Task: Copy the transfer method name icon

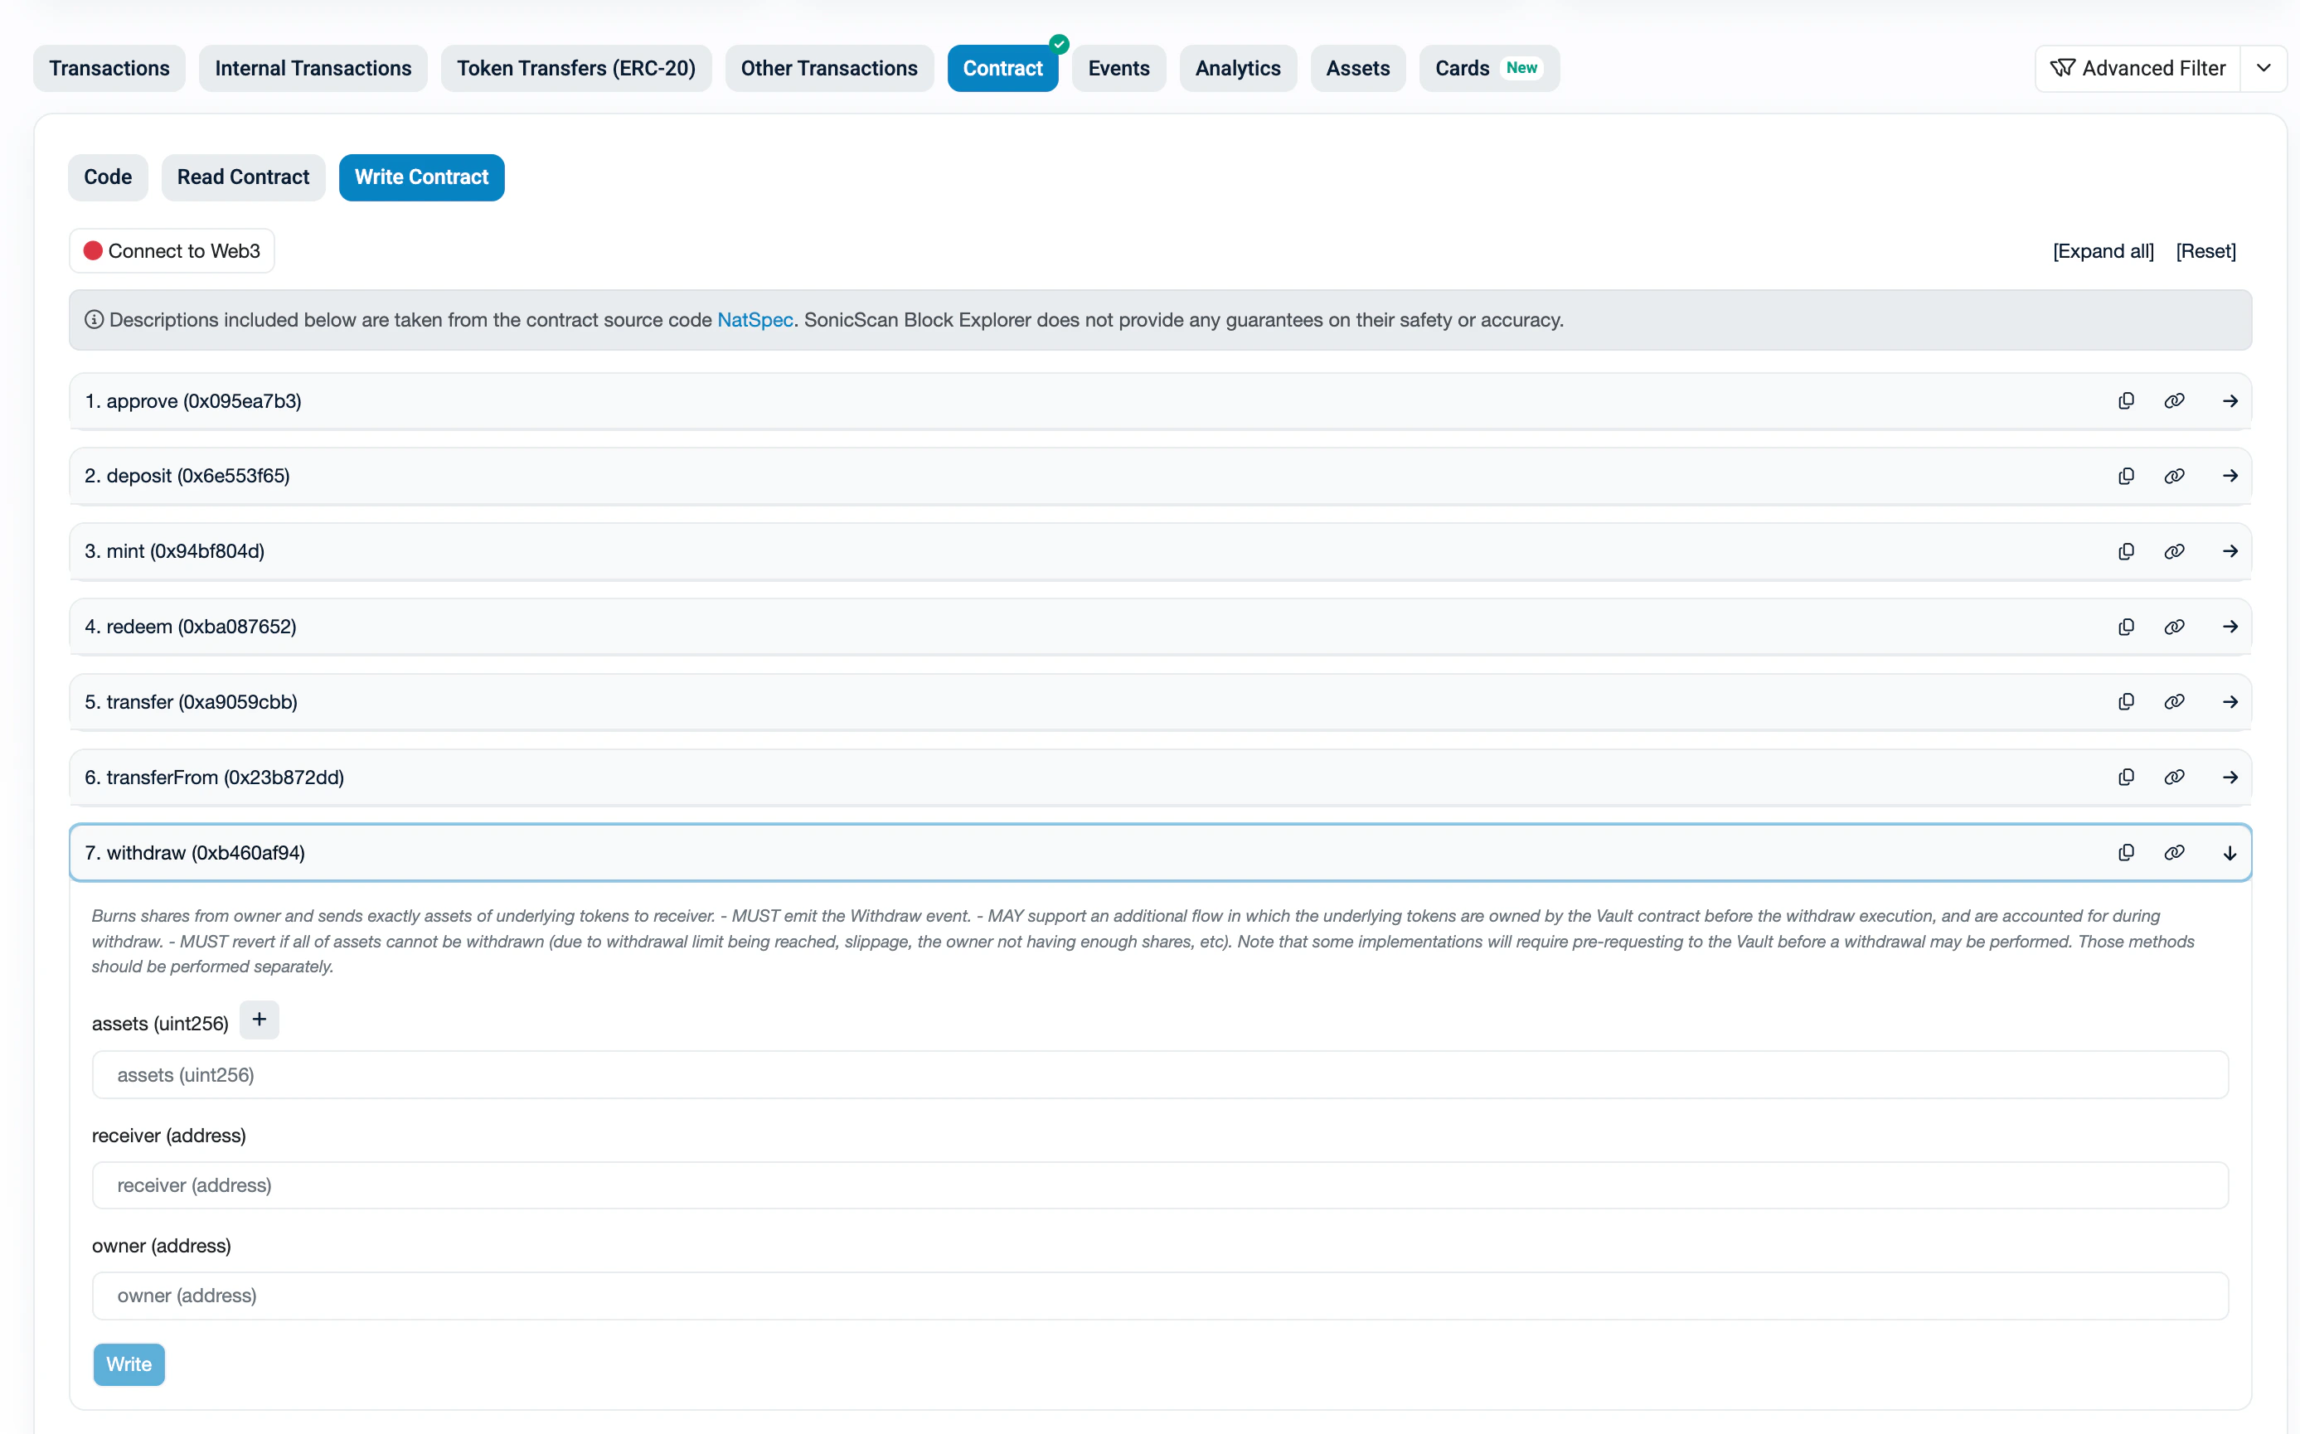Action: tap(2126, 702)
